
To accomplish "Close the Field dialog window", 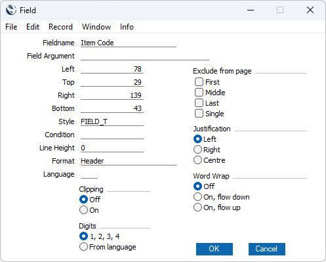I will pos(310,10).
